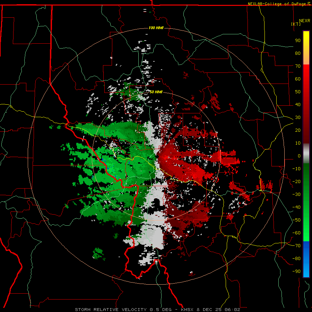This screenshot has width=312, height=312.
Task: Click the -20 value on velocity scale
Action: (296, 182)
